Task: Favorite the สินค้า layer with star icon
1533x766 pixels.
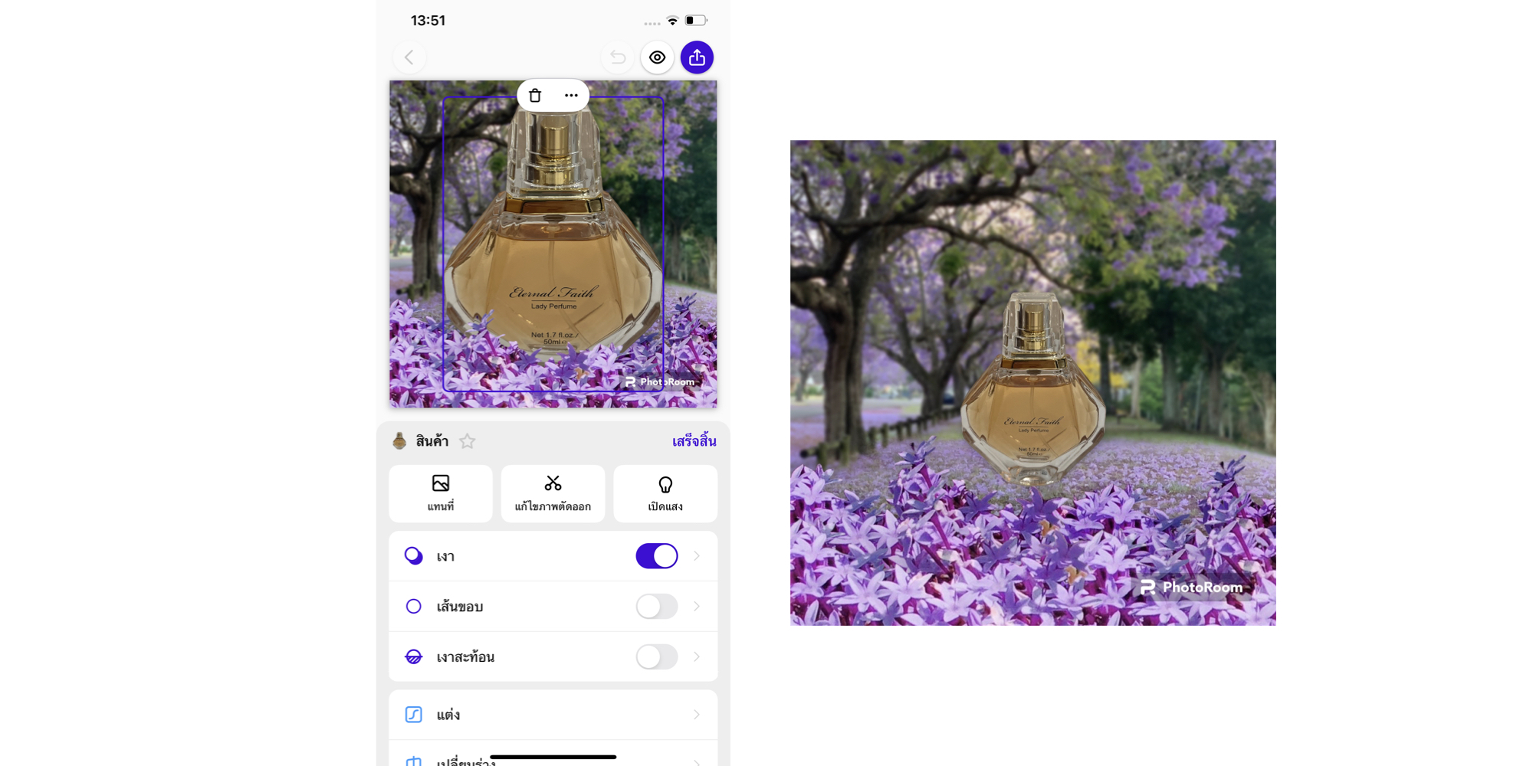Action: click(x=468, y=441)
